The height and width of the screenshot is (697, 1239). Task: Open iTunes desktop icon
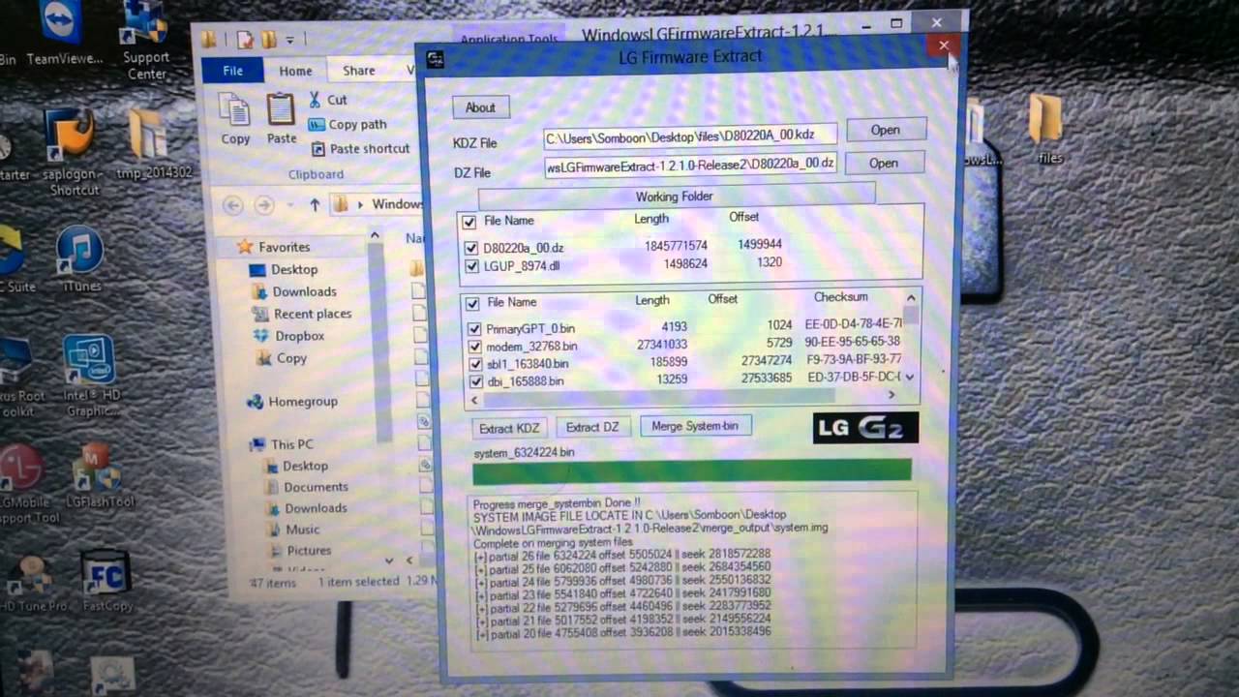tap(79, 251)
